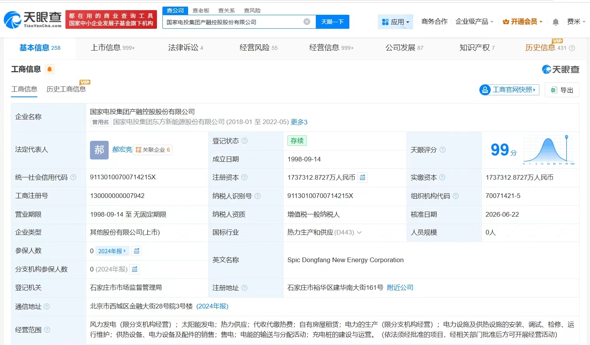Click the 存续 status tag
Viewport: 590px width, 345px height.
pyautogui.click(x=297, y=141)
